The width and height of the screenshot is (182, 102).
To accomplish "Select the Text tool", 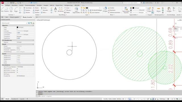I will (55, 9).
